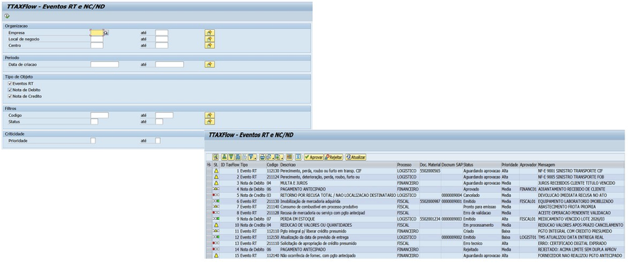This screenshot has width=628, height=263.
Task: Click the Centro from input field
Action: pos(97,46)
